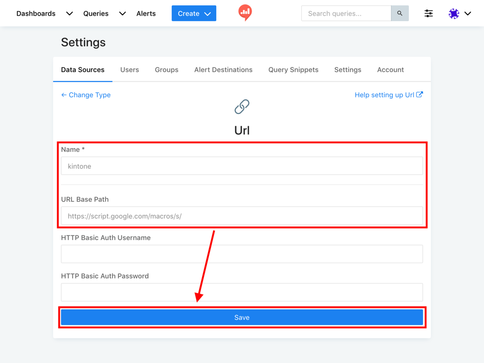Focus the Name input field

point(241,166)
